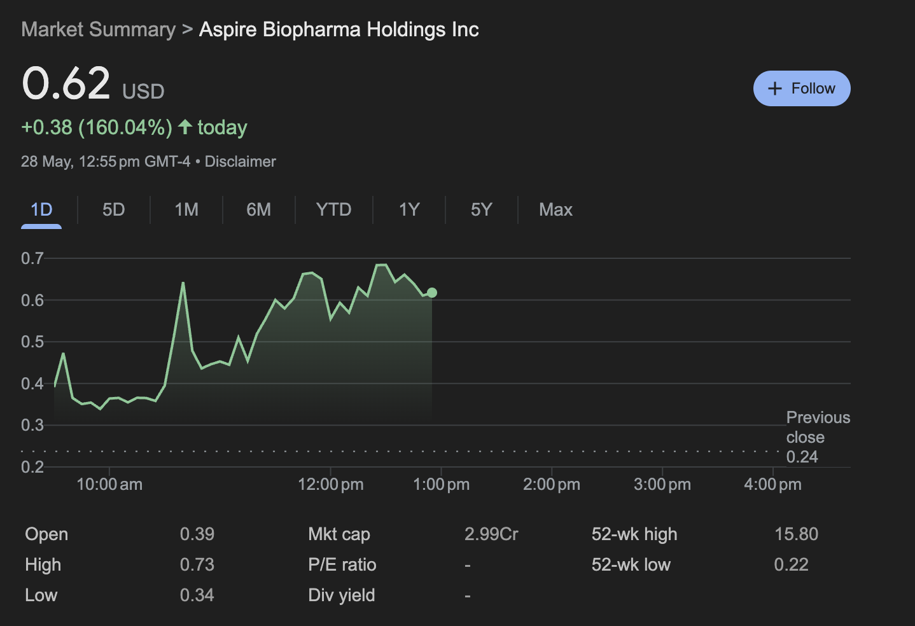Click the 52-wk high value 15.80

797,534
